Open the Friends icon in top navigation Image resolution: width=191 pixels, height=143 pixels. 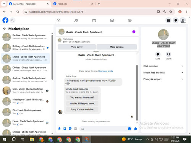tap(76, 20)
